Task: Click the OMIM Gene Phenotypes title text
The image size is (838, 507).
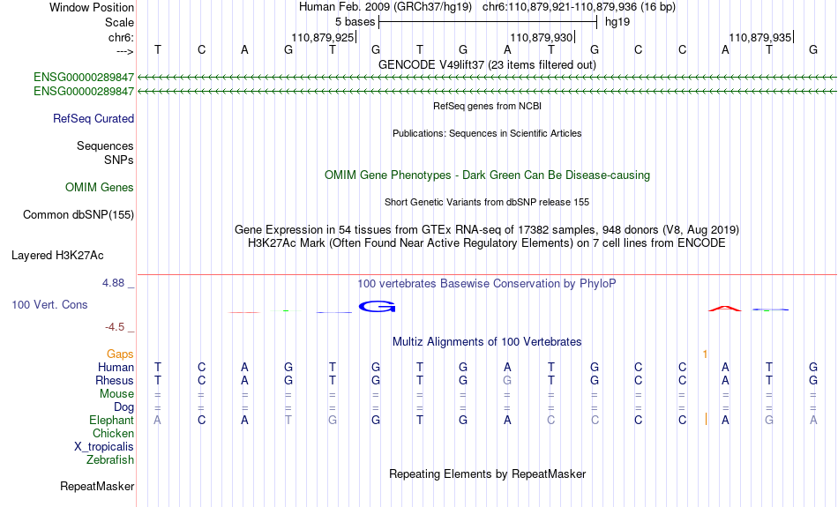Action: (487, 175)
